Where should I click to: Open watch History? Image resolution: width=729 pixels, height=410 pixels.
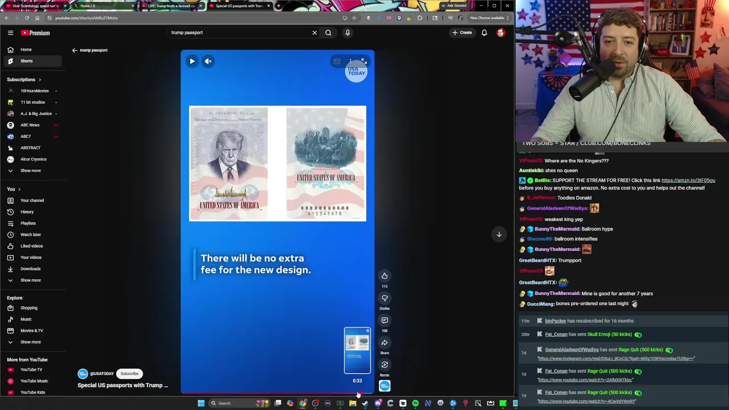[x=33, y=212]
